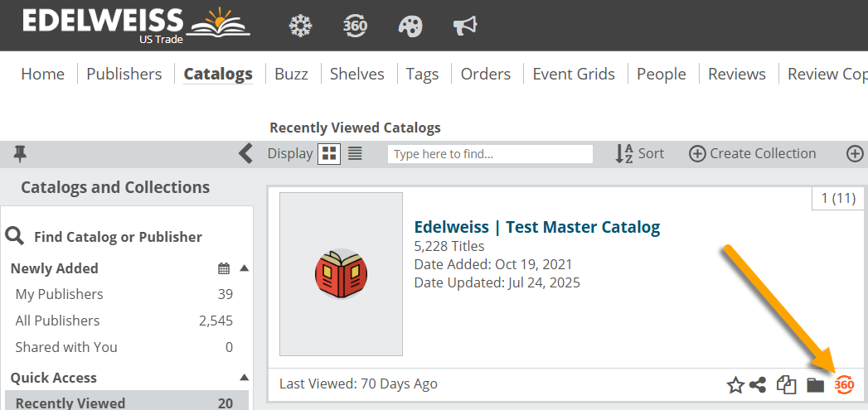The width and height of the screenshot is (868, 410).
Task: Switch display to grid view
Action: 329,153
